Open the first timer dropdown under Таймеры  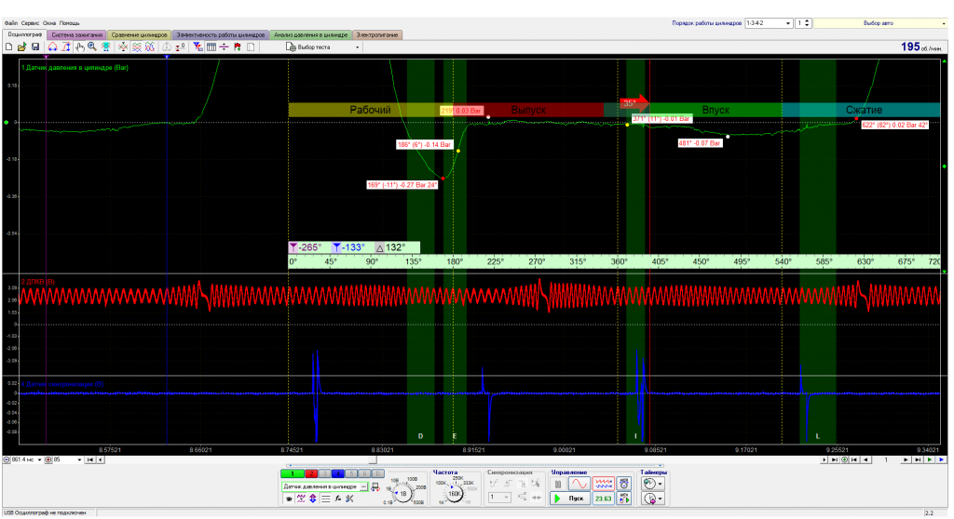tap(652, 484)
